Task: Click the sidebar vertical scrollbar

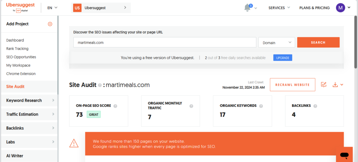Action: click(x=58, y=55)
